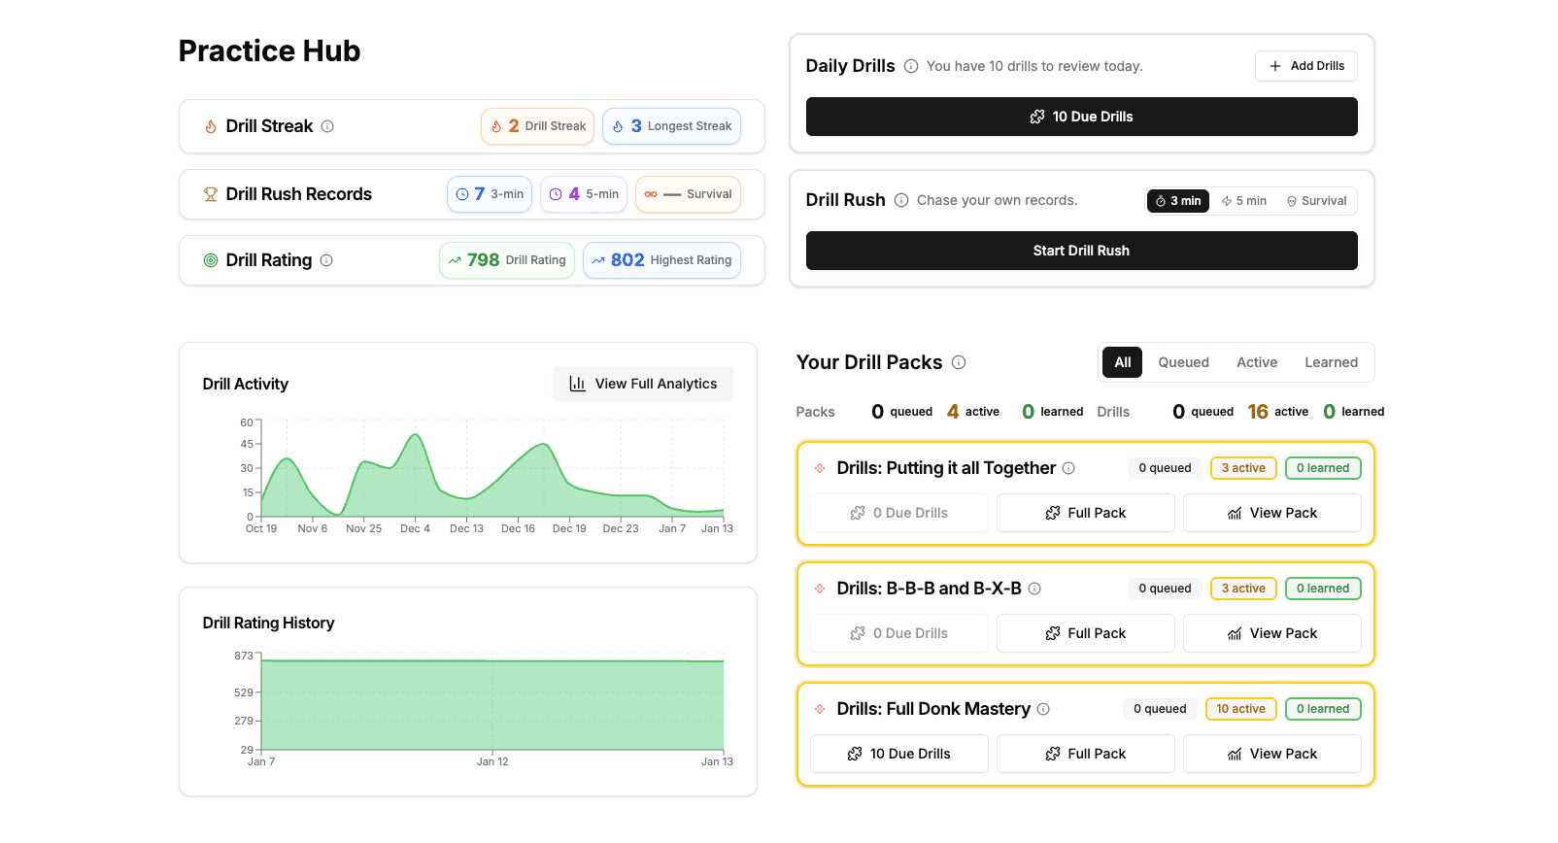Click info icon next to Drill Rating
This screenshot has height=843, width=1558.
(326, 260)
